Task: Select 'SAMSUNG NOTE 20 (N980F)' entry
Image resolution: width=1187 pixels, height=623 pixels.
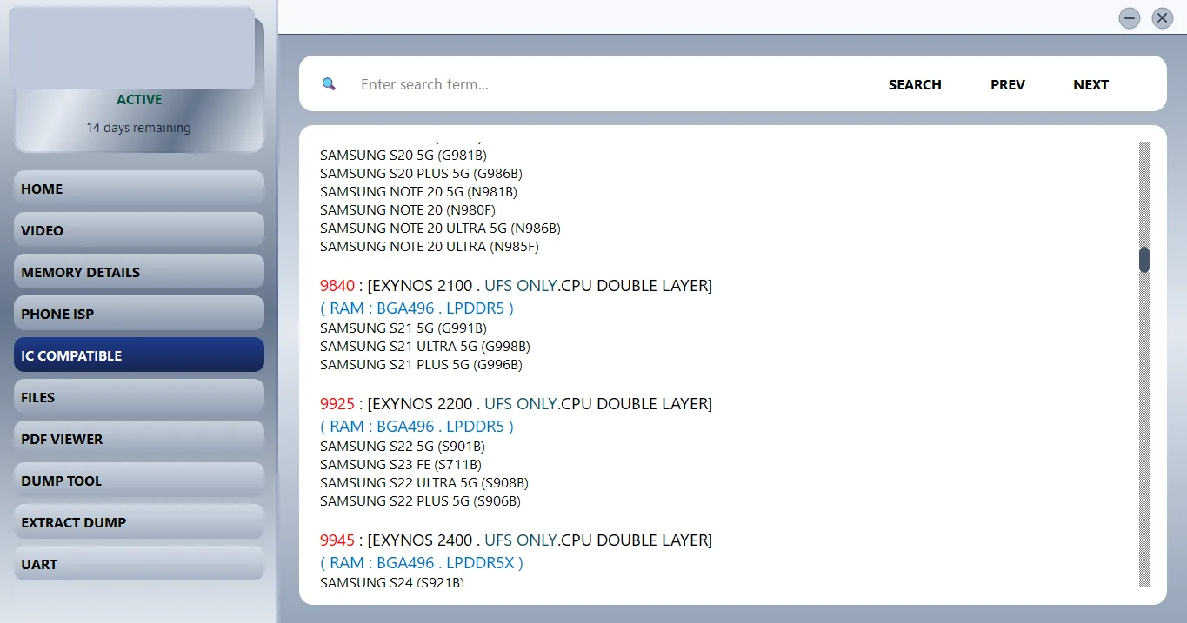Action: coord(408,210)
